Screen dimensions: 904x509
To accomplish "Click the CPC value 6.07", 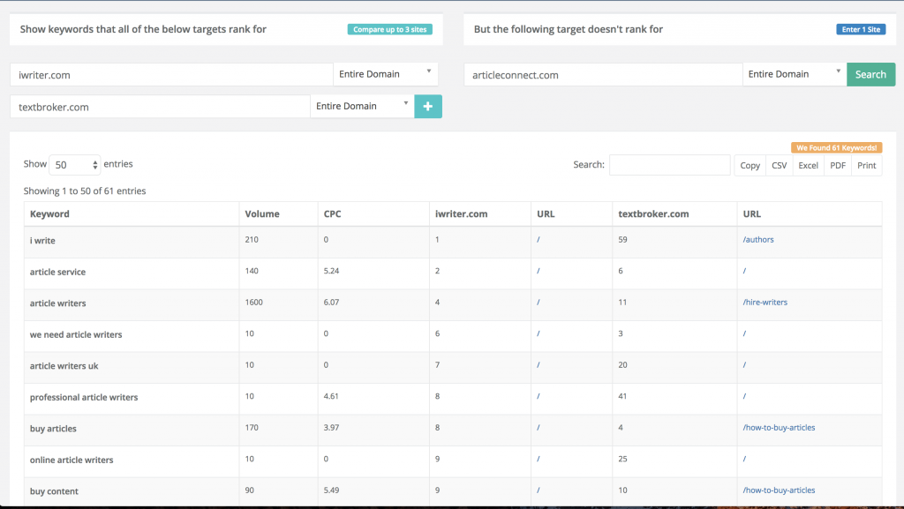I will [x=332, y=303].
